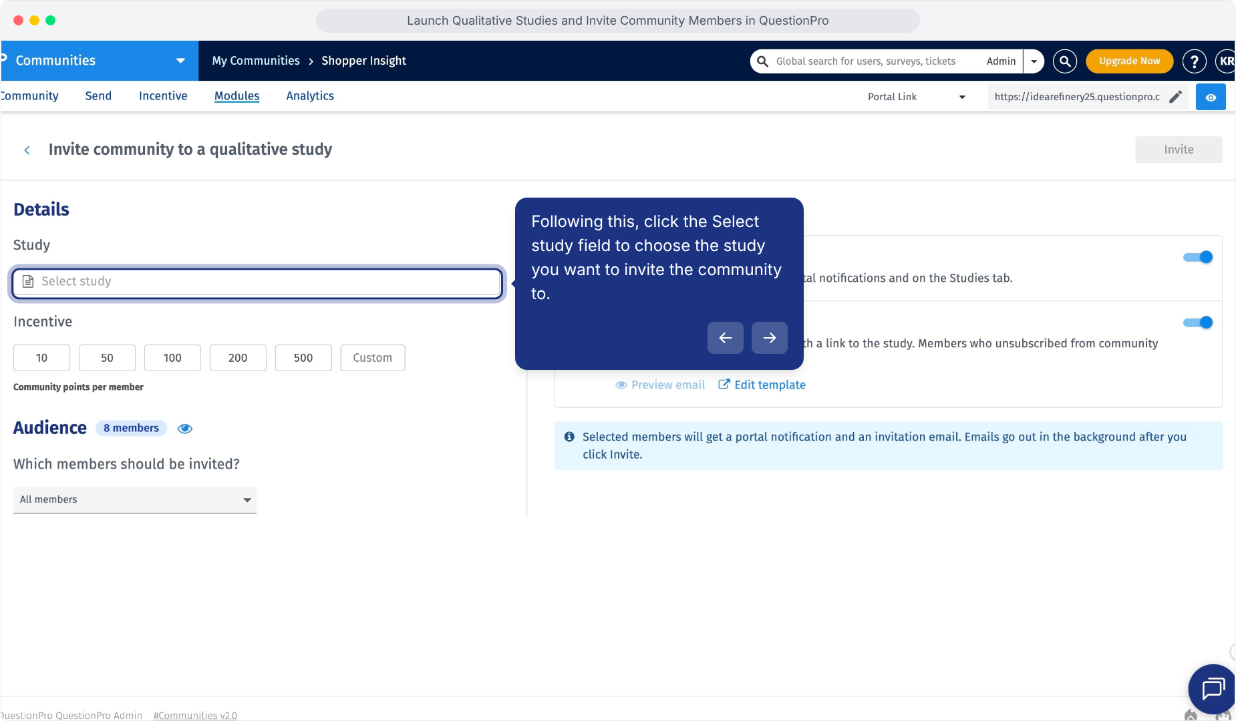Click the 8 members badge
The image size is (1236, 721).
pos(131,428)
